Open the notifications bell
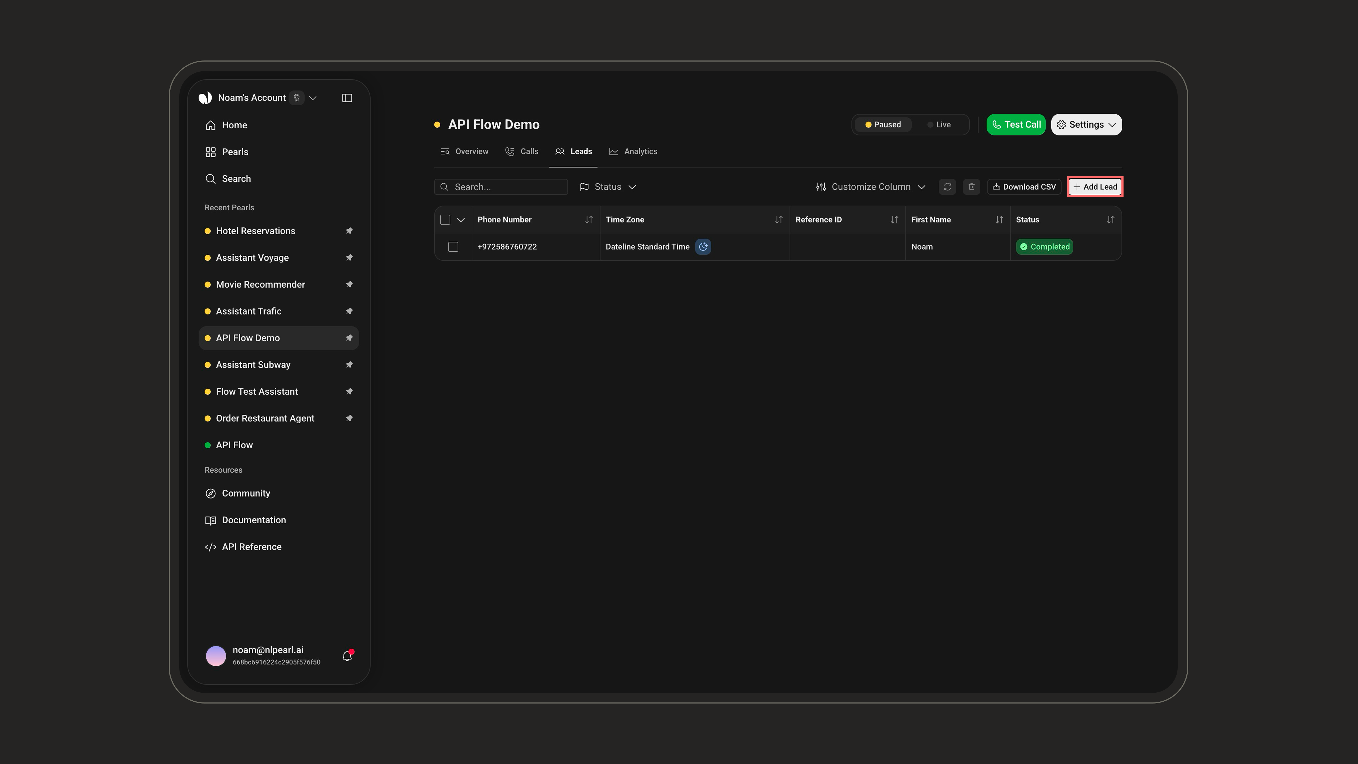Viewport: 1358px width, 764px height. tap(347, 656)
